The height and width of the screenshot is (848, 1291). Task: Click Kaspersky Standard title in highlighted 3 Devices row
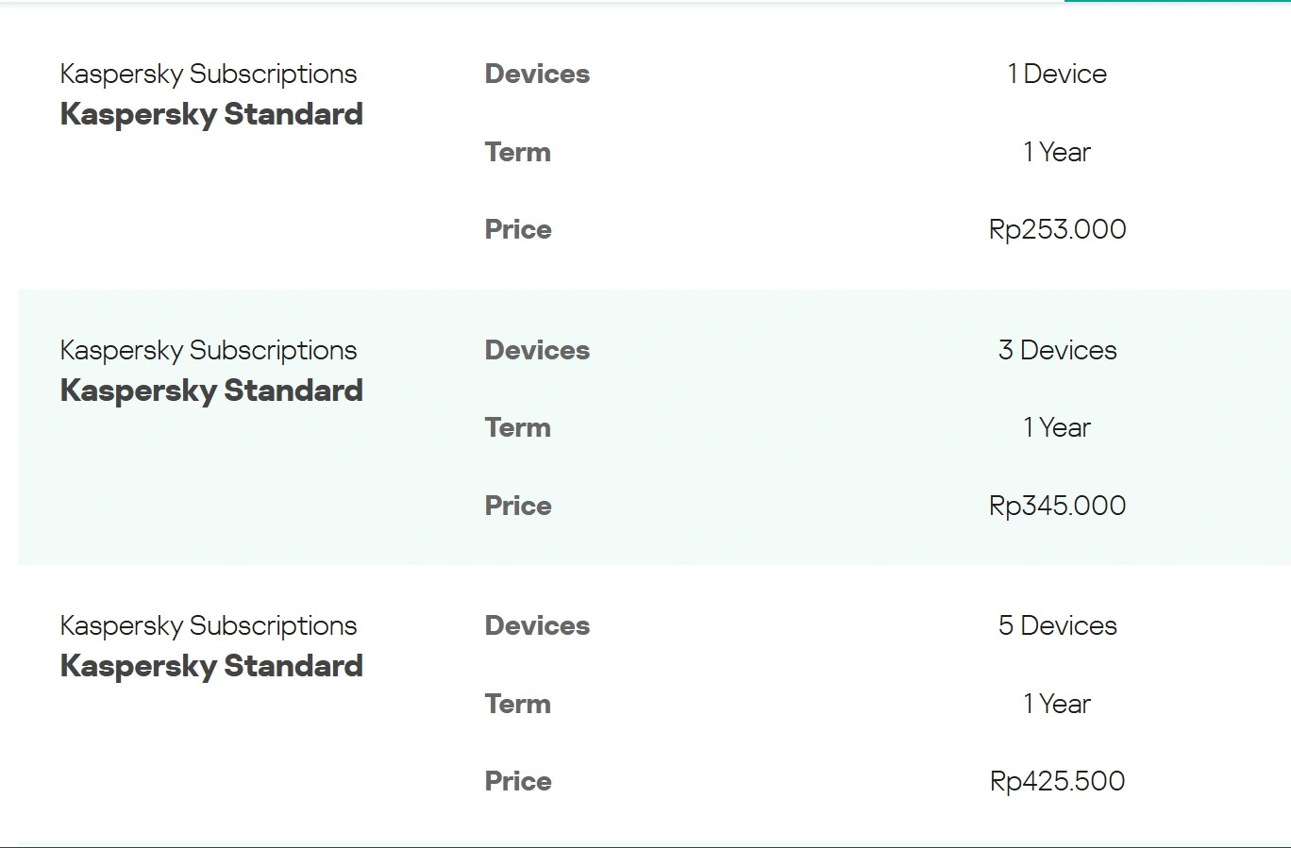point(211,391)
